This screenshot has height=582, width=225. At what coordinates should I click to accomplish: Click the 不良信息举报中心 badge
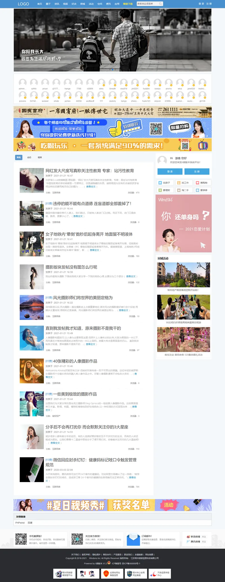pos(160,574)
